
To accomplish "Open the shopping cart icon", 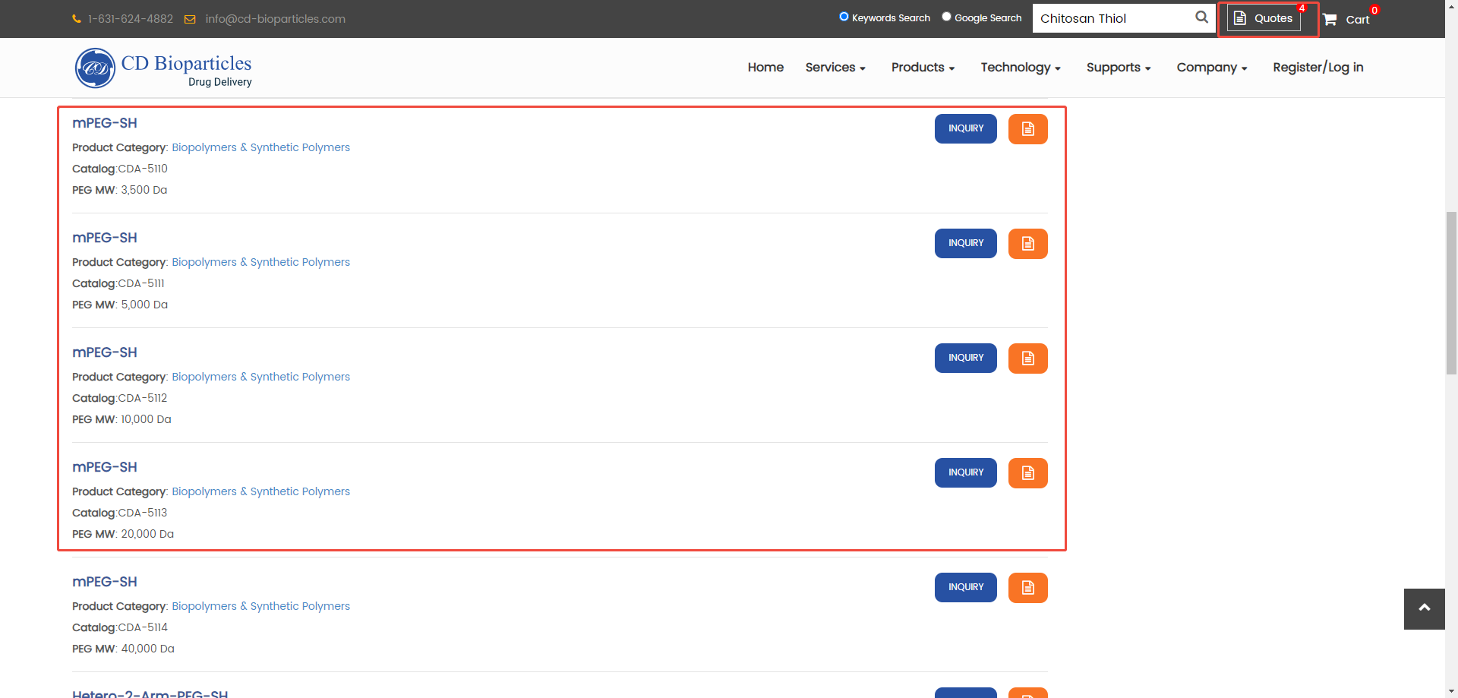I will (1330, 20).
